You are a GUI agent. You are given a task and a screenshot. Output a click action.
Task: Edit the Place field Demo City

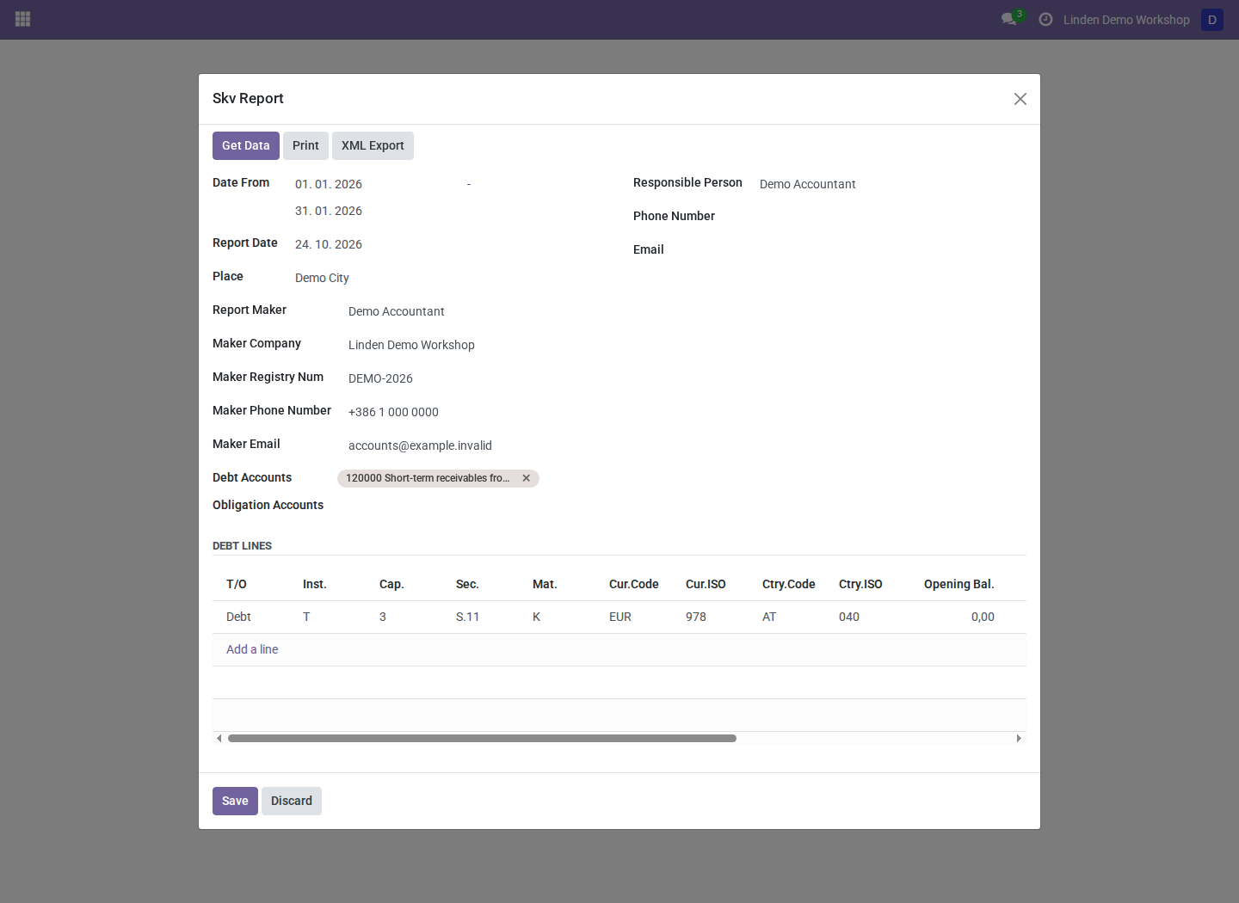pos(449,278)
